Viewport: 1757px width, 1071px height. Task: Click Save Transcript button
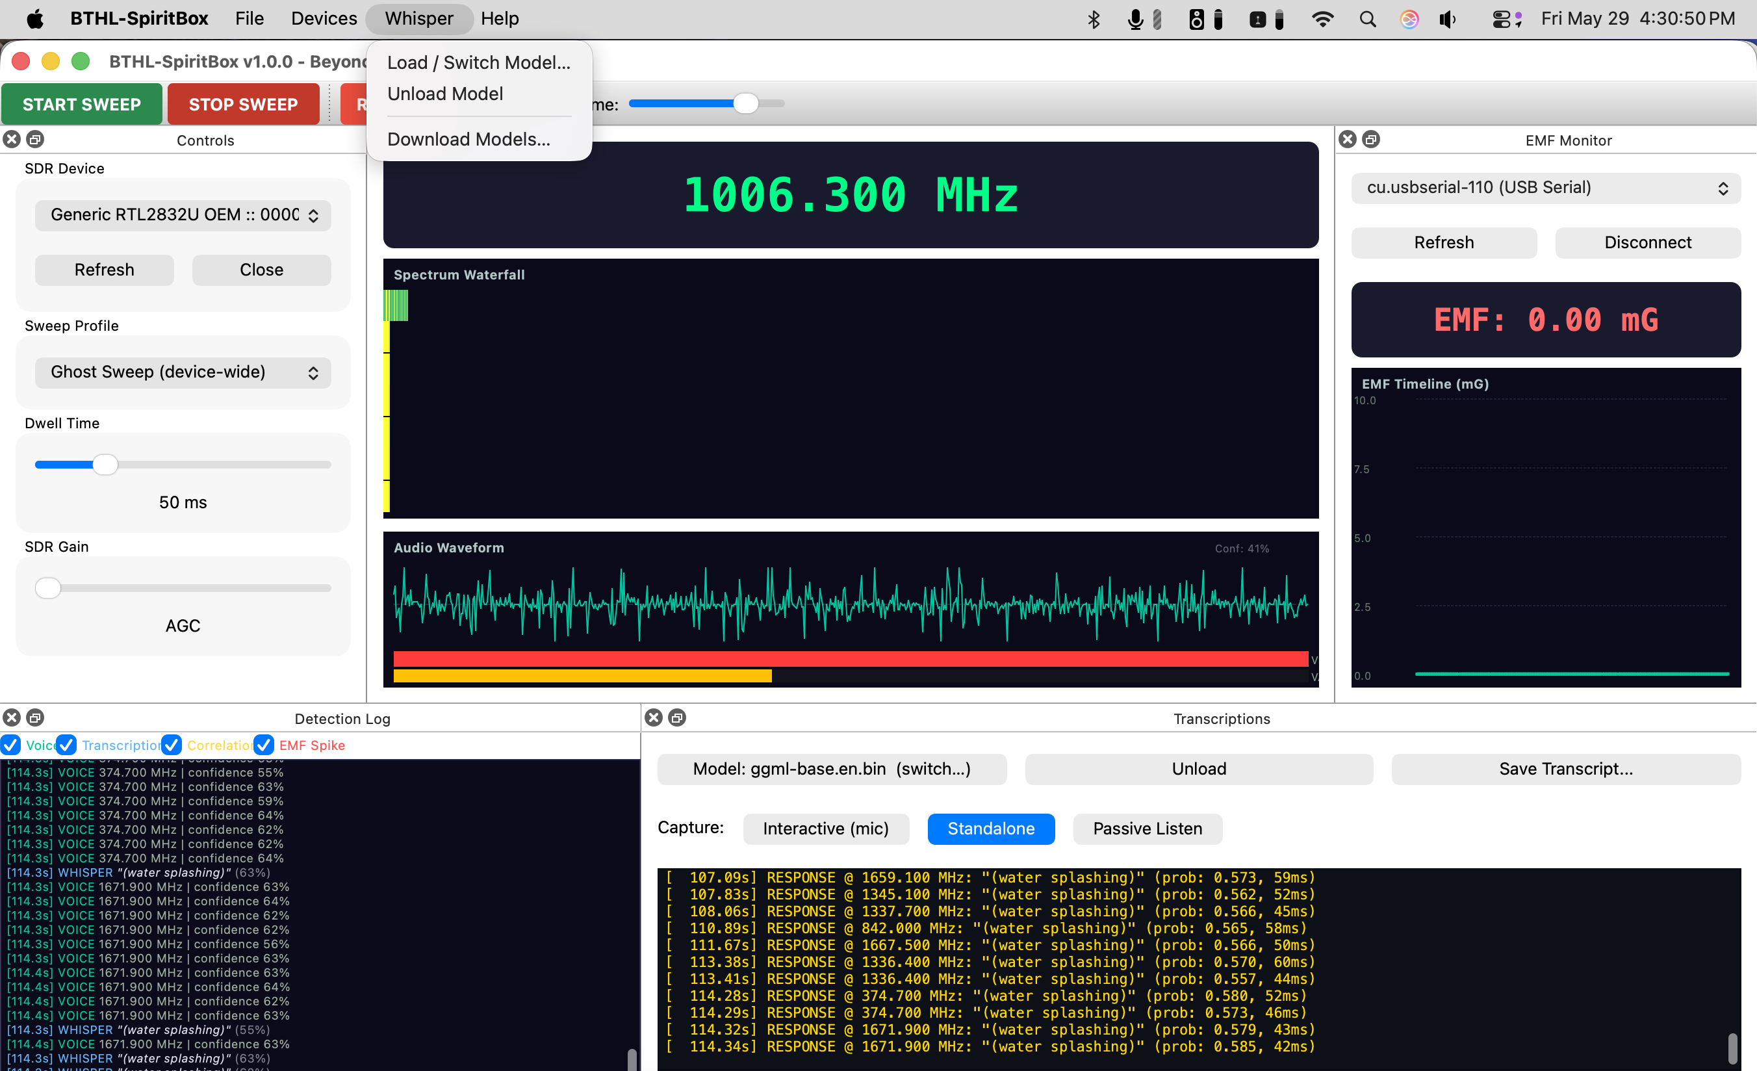[1566, 769]
